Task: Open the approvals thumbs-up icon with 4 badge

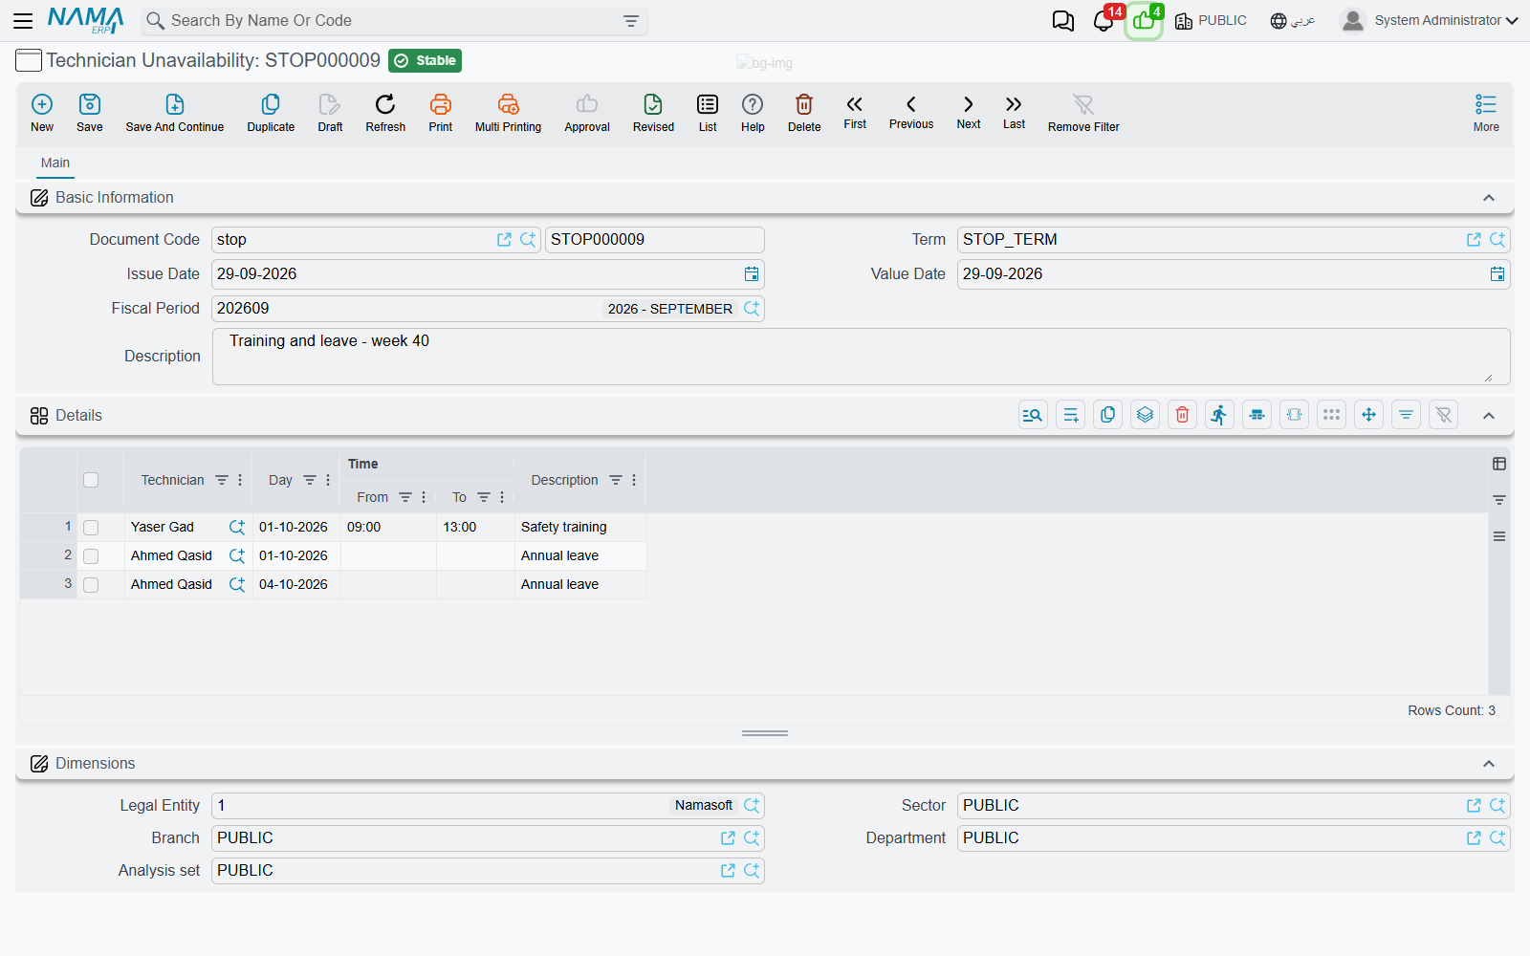Action: [x=1144, y=20]
